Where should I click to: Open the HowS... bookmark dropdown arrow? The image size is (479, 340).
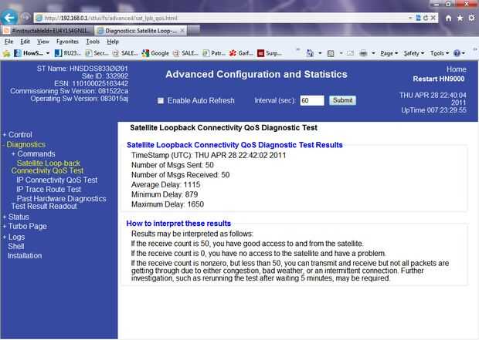48,53
